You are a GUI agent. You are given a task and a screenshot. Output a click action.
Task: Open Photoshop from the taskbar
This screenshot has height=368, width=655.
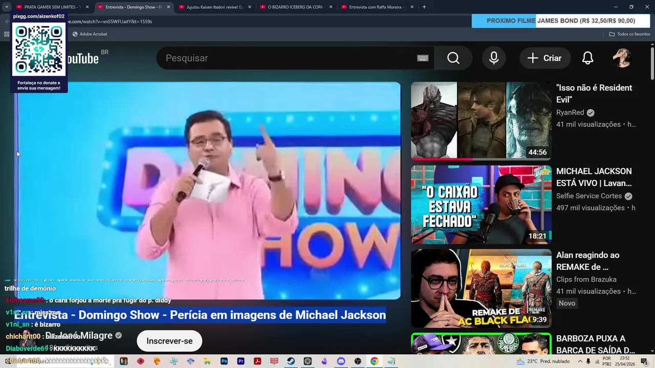click(224, 361)
